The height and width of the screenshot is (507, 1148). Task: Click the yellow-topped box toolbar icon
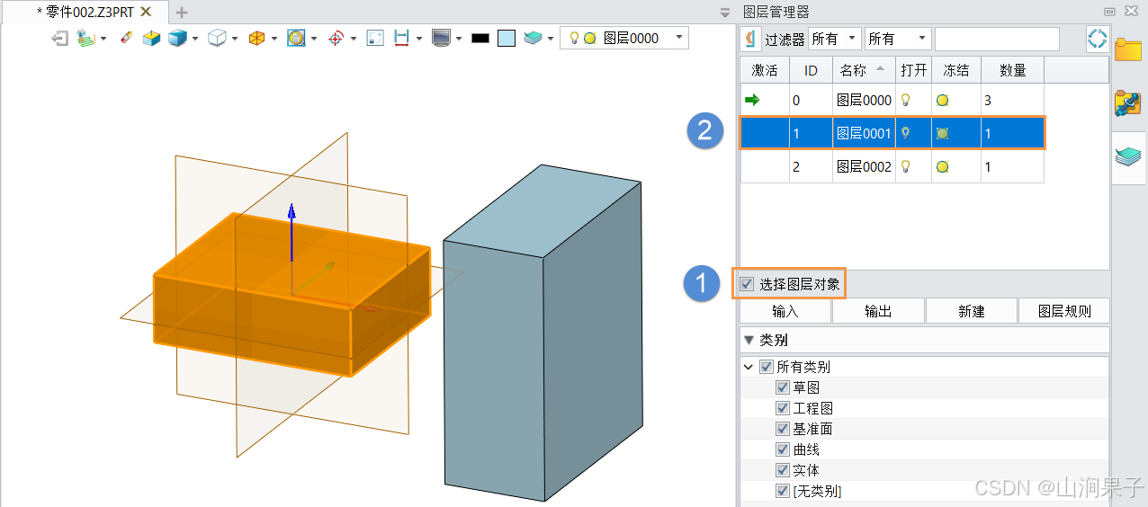pyautogui.click(x=151, y=39)
